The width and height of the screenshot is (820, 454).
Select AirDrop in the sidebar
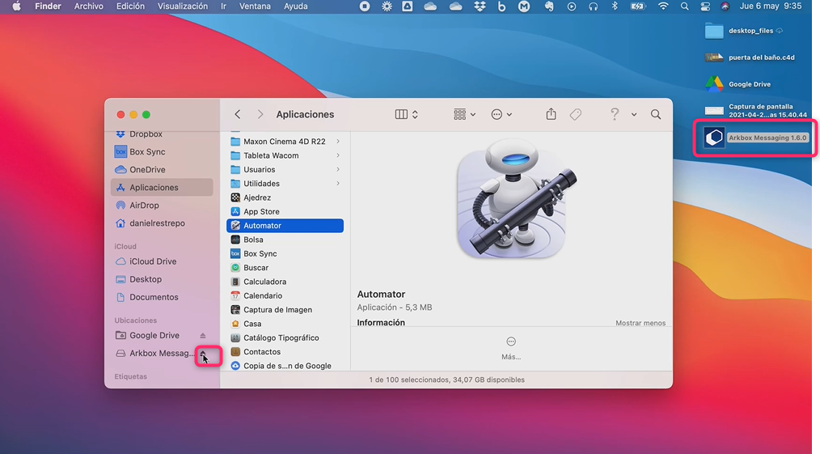[x=146, y=206]
